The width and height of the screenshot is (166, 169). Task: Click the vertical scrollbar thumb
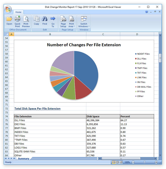(160, 58)
